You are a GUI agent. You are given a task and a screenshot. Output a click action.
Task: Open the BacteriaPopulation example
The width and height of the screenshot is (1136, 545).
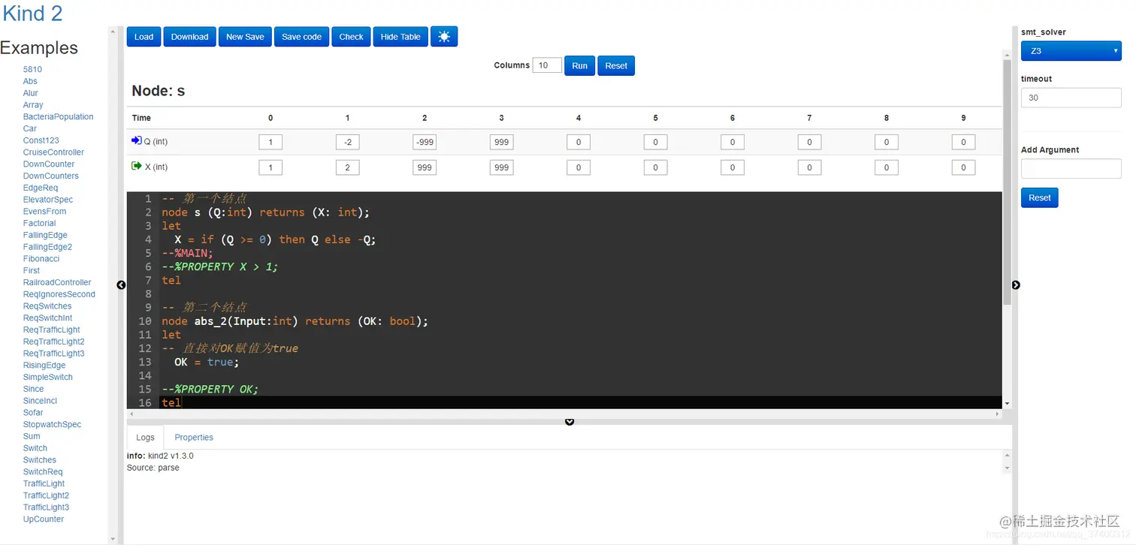pyautogui.click(x=59, y=116)
